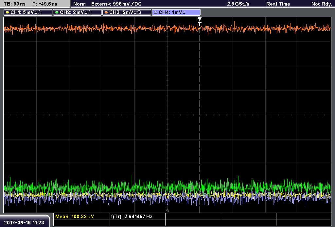Click the TB: 50 ns timebase readout
The height and width of the screenshot is (227, 335).
[x=14, y=4]
